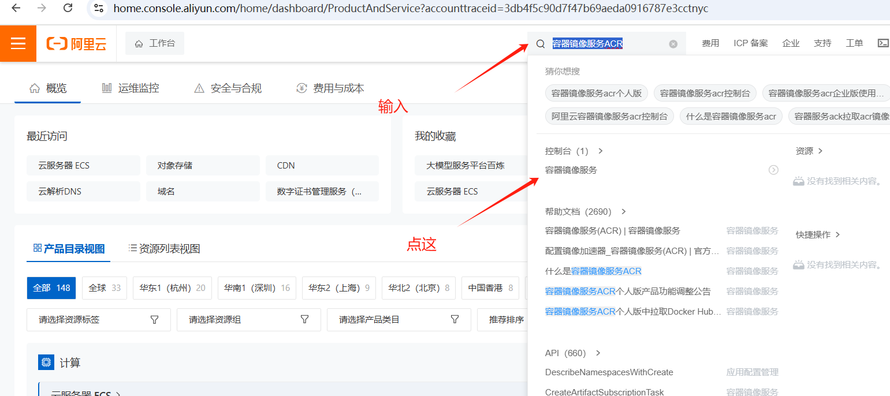Open the ICP 备案 top bar link
This screenshot has width=890, height=396.
[x=751, y=43]
